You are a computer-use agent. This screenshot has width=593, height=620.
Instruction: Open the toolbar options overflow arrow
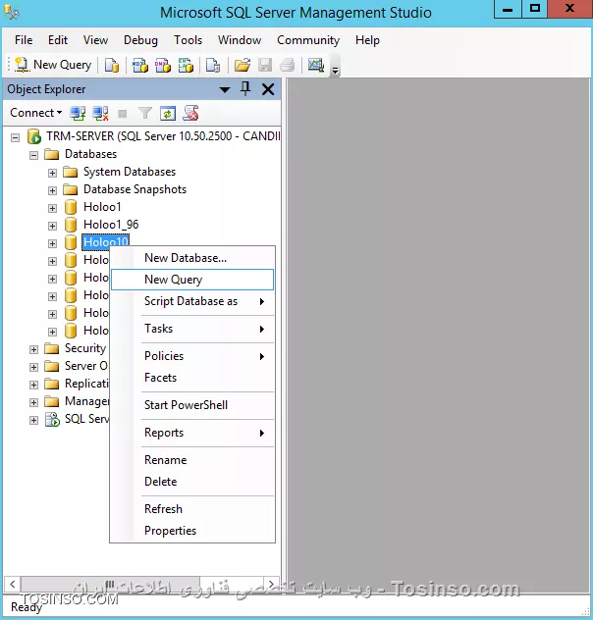point(335,71)
